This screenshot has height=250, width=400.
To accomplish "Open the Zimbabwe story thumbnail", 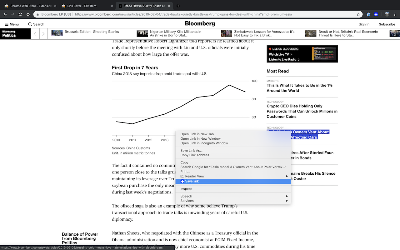I will coord(227,33).
